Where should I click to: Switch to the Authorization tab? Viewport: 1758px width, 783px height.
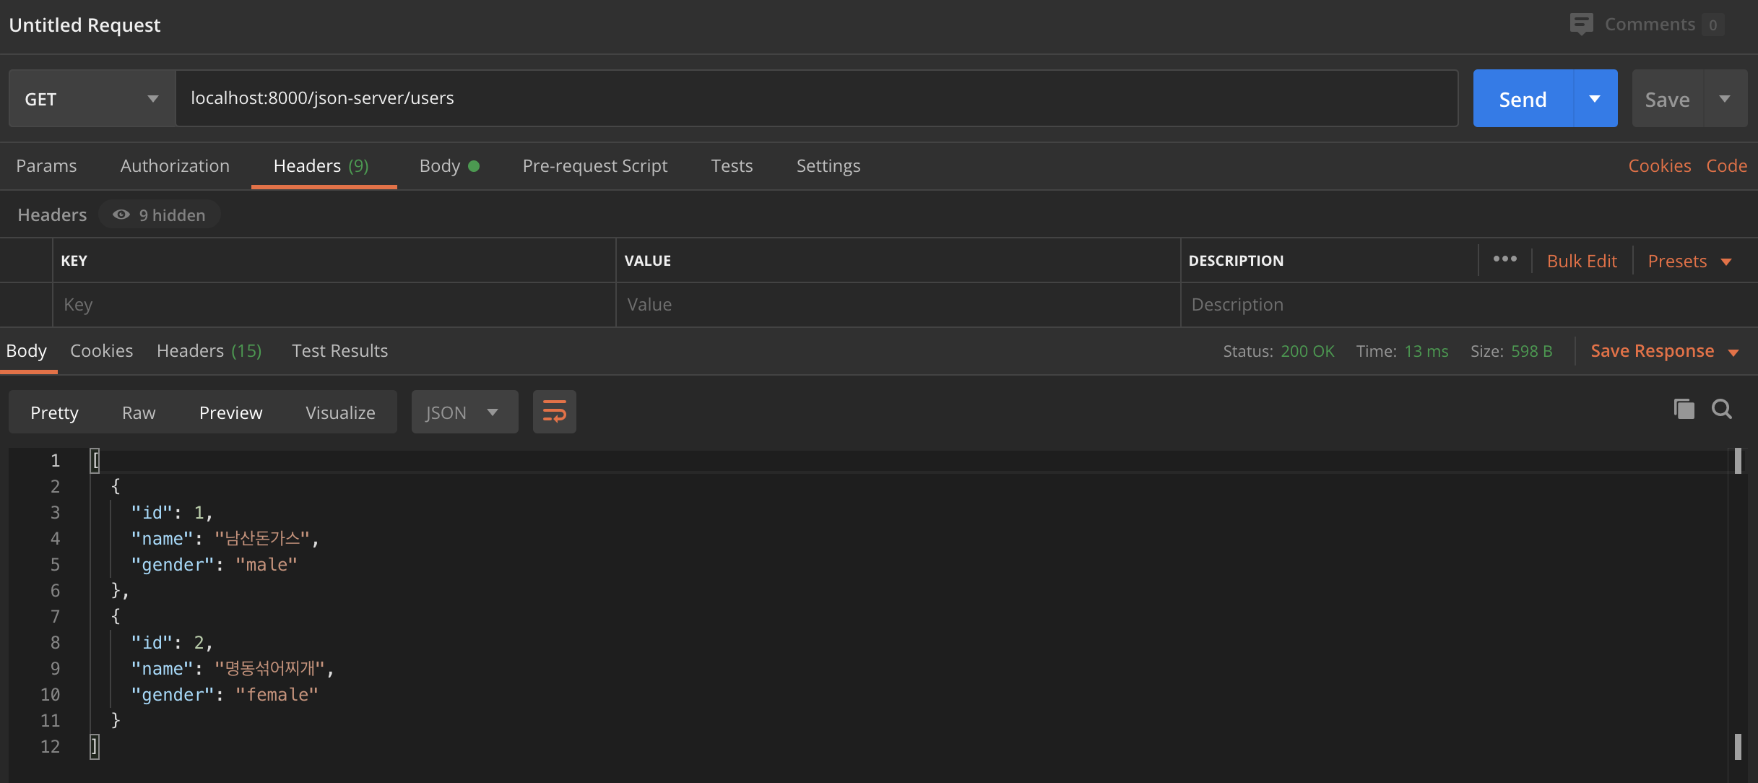(175, 165)
